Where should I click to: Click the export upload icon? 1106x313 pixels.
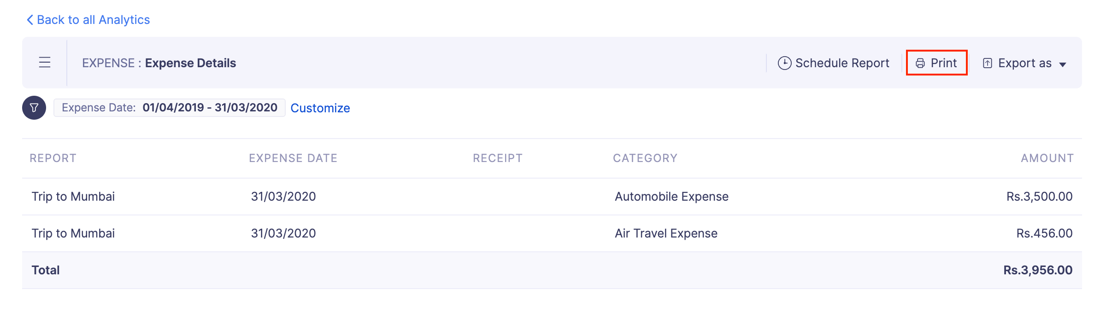[x=988, y=63]
